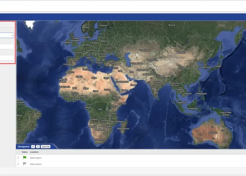Click the plus button next to Checkpoints

[x=33, y=146]
